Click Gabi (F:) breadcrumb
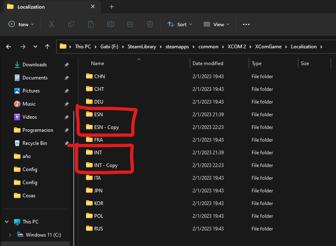The width and height of the screenshot is (336, 246). point(109,47)
